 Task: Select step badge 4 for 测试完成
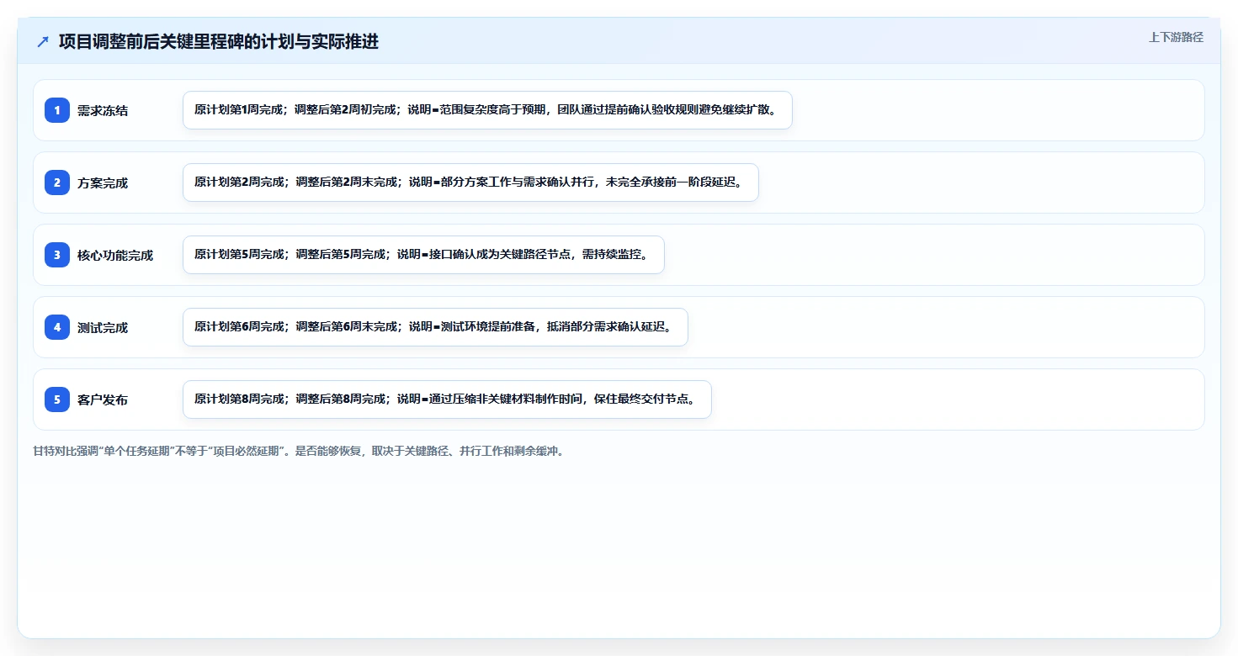click(57, 327)
